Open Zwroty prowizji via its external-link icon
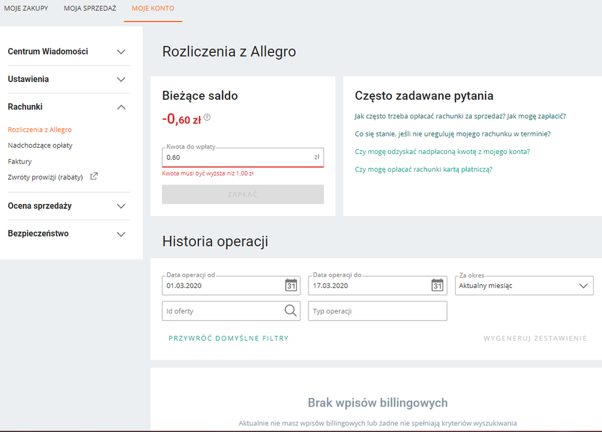The width and height of the screenshot is (602, 432). [93, 177]
